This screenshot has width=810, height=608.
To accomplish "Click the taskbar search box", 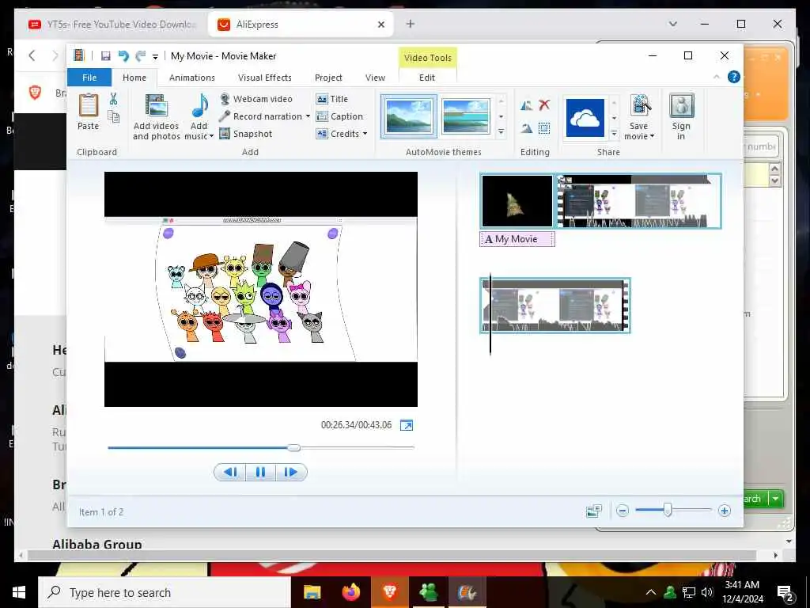I will point(165,592).
